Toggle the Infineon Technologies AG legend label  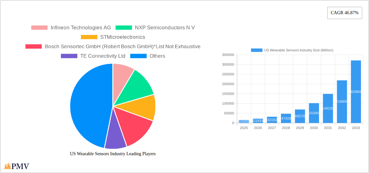(81, 28)
